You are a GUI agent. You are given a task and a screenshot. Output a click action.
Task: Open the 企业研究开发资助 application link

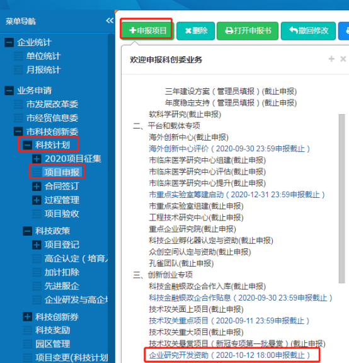pos(229,355)
